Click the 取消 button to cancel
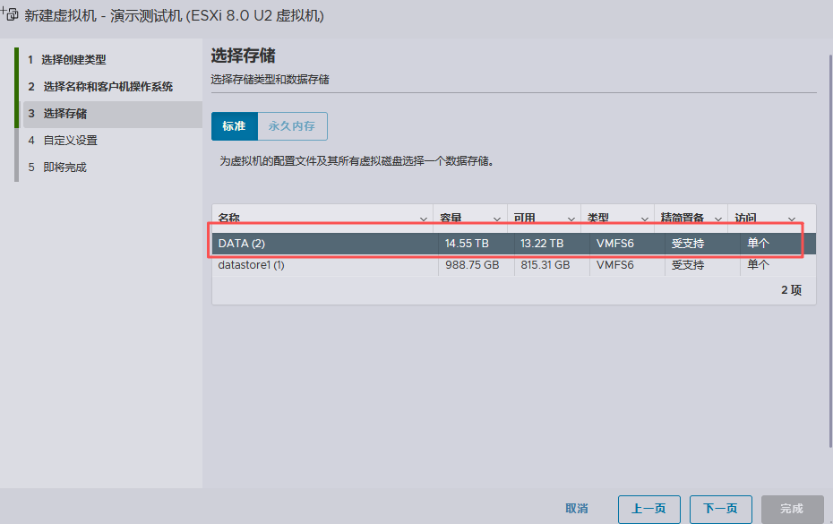The width and height of the screenshot is (833, 524). (x=577, y=508)
